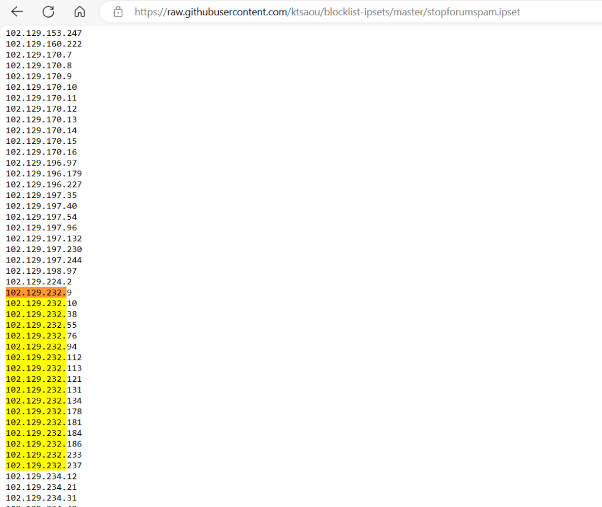Image resolution: width=602 pixels, height=507 pixels.
Task: Click the browser back arrow
Action: click(x=17, y=12)
